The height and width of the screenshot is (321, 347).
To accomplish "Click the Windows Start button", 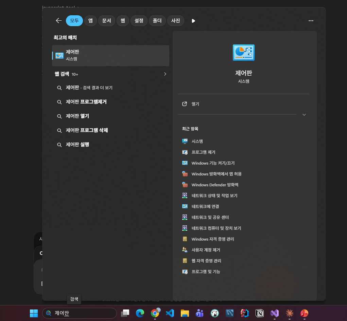I will [34, 313].
